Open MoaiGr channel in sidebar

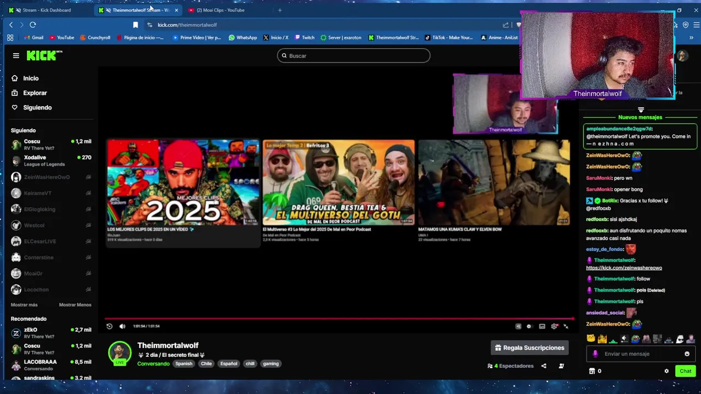pyautogui.click(x=51, y=274)
